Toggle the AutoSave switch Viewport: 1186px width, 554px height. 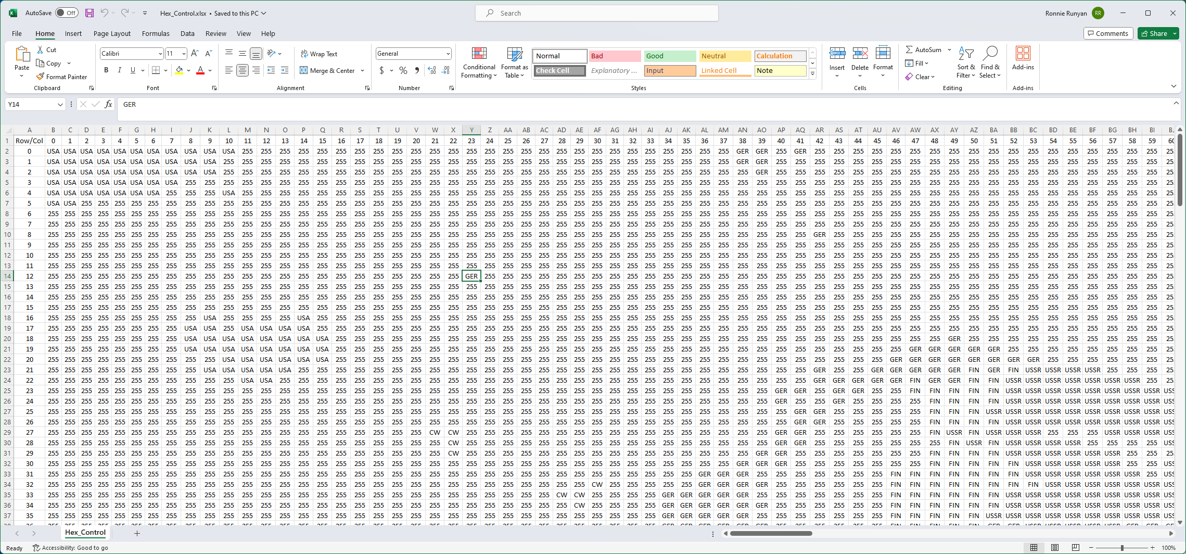pos(67,13)
